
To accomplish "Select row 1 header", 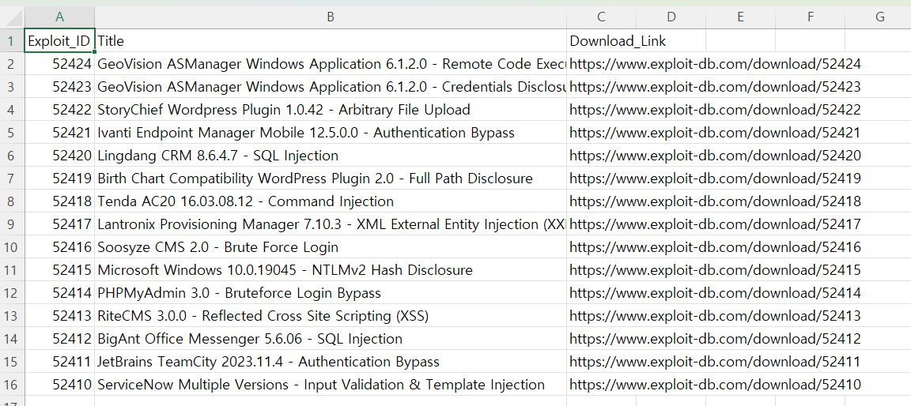I will (x=12, y=41).
